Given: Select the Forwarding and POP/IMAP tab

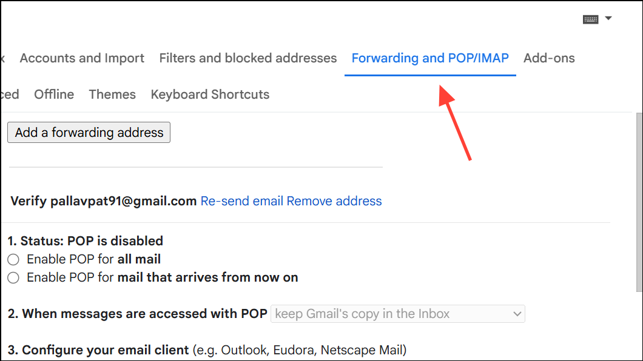Looking at the screenshot, I should pyautogui.click(x=430, y=58).
